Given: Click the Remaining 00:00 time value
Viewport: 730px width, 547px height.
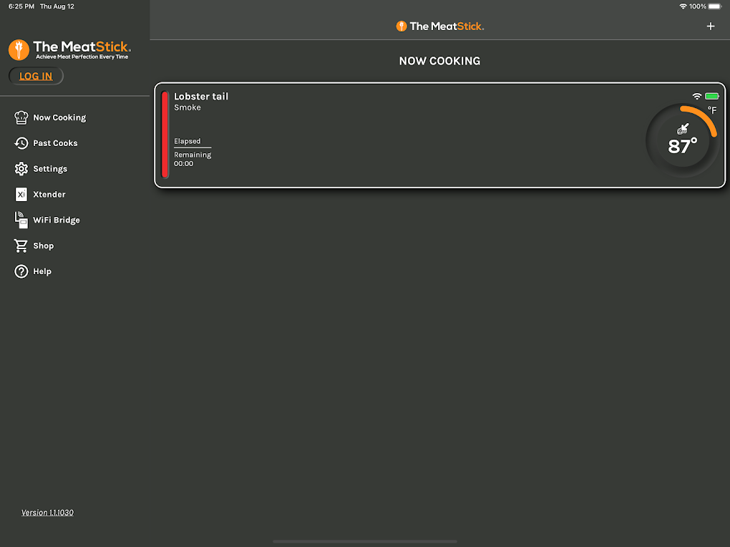Looking at the screenshot, I should 183,163.
